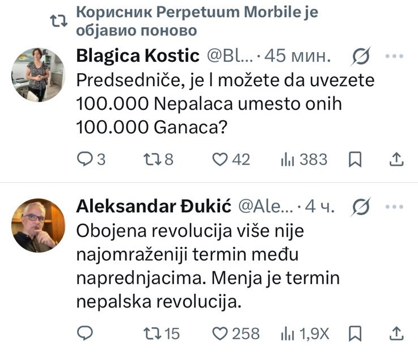
Task: Open more options for Blagica Kostic's tweet
Action: point(394,56)
